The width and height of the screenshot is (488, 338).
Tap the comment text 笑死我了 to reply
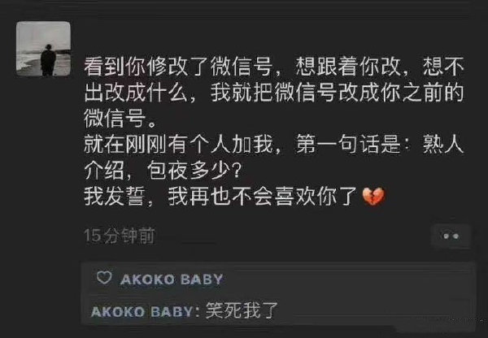click(x=242, y=310)
